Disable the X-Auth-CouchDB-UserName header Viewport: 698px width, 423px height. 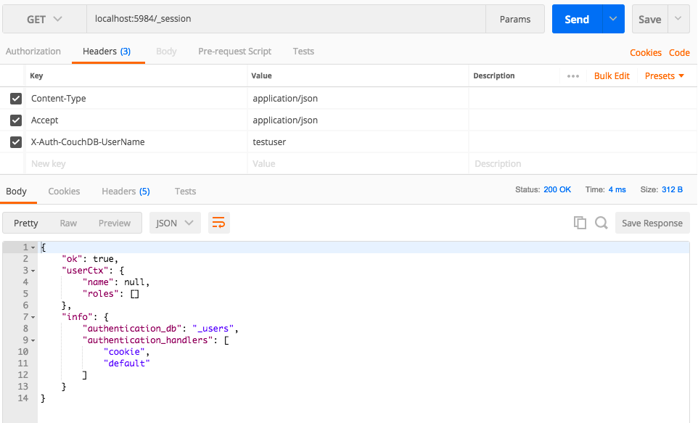[x=15, y=141]
